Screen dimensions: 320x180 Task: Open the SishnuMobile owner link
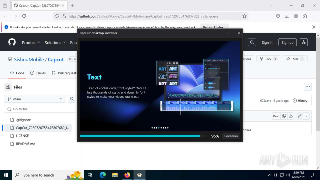pos(29,59)
